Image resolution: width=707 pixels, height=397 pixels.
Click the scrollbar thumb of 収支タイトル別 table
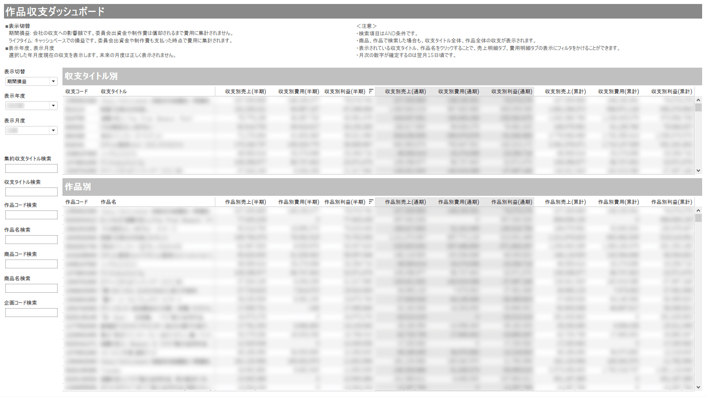point(698,107)
